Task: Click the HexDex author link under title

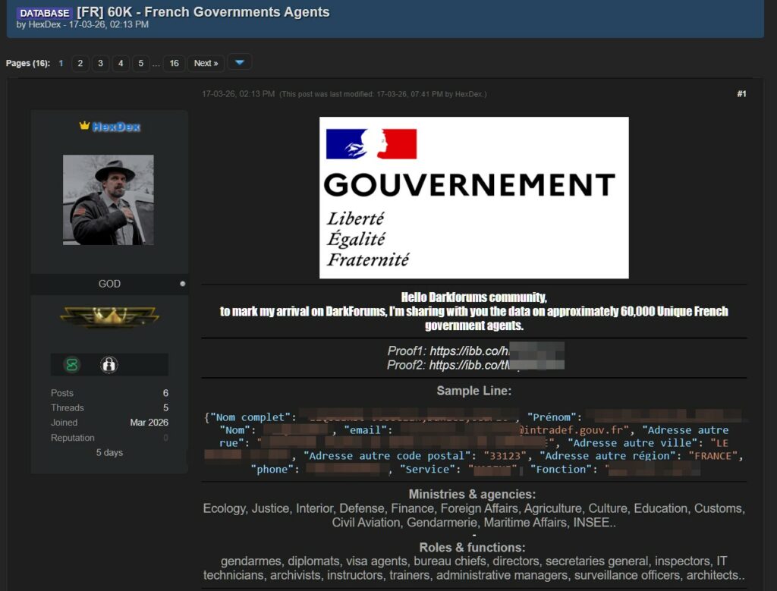Action: (x=43, y=25)
